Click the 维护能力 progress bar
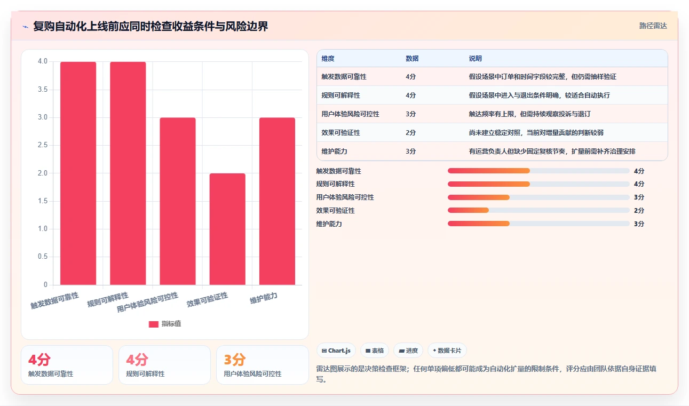 [x=538, y=224]
